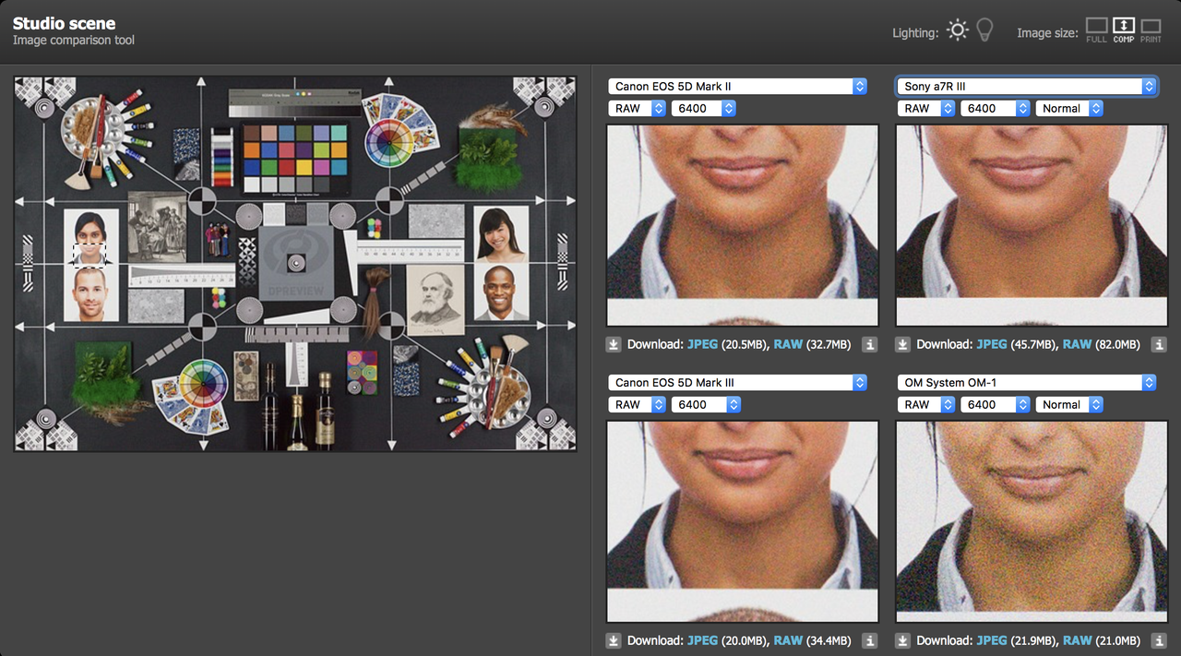Choose FULL image size icon
The height and width of the screenshot is (656, 1181).
1096,30
